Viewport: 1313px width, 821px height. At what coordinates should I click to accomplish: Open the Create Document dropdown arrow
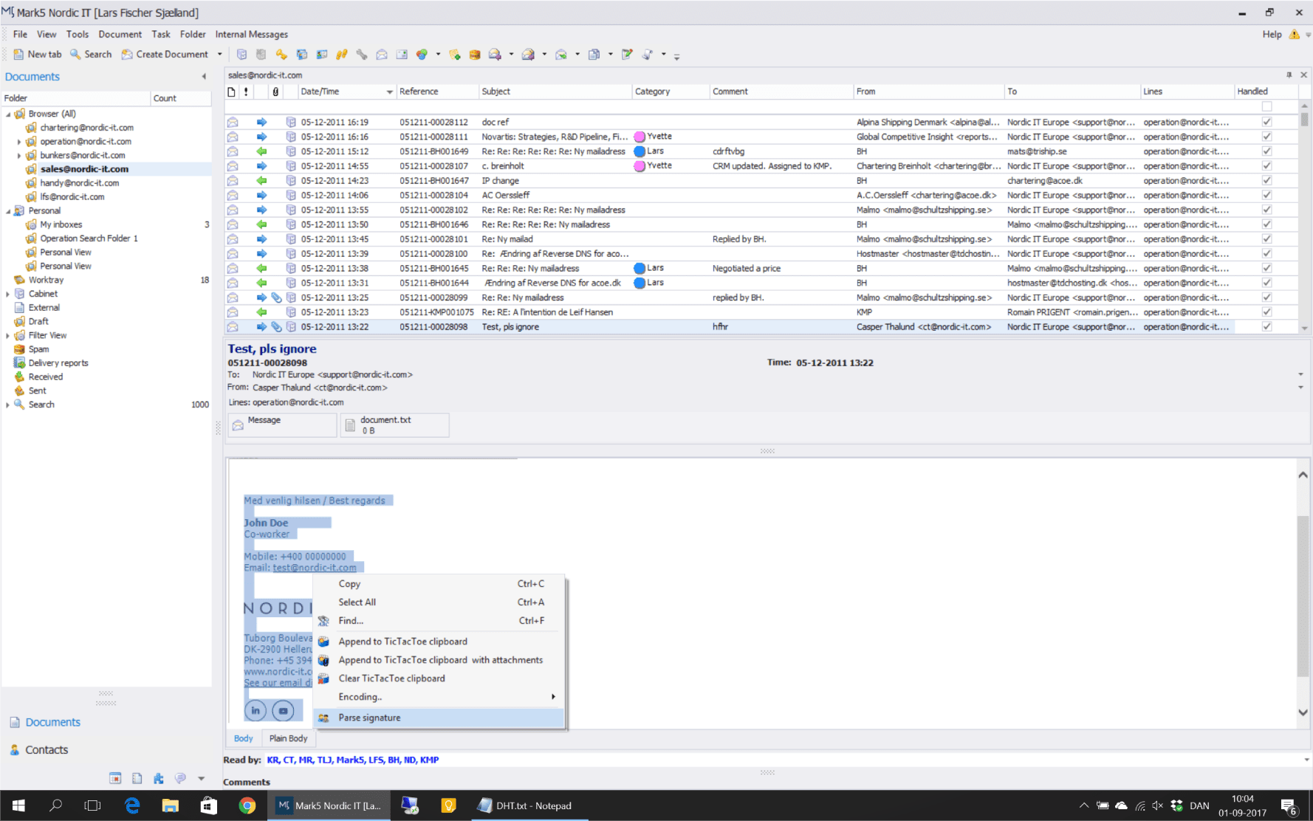click(x=219, y=55)
